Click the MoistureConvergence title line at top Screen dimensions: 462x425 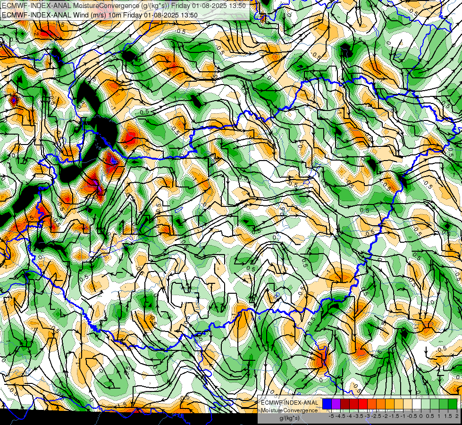pyautogui.click(x=124, y=5)
